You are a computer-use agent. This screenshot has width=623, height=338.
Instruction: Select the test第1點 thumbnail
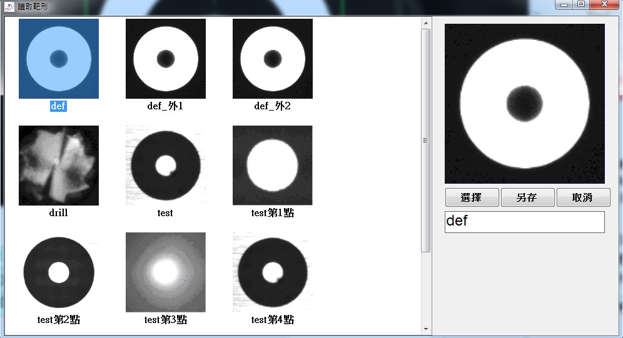(x=273, y=166)
